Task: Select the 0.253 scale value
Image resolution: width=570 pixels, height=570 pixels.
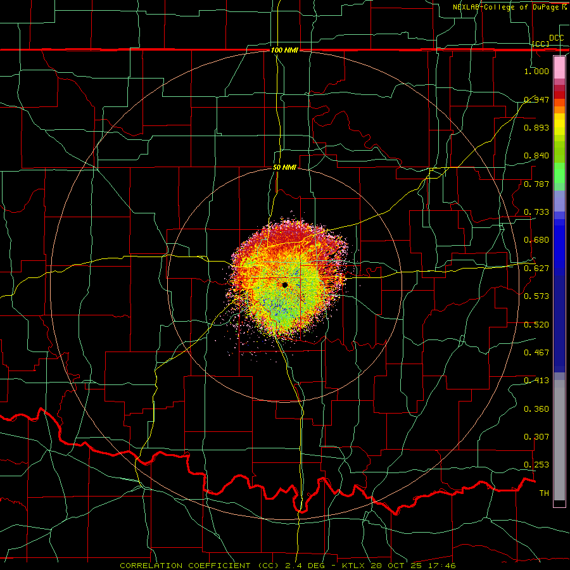Action: pos(536,465)
